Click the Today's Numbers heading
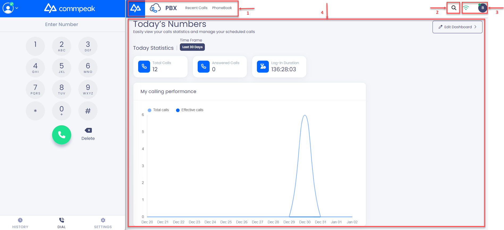 170,24
